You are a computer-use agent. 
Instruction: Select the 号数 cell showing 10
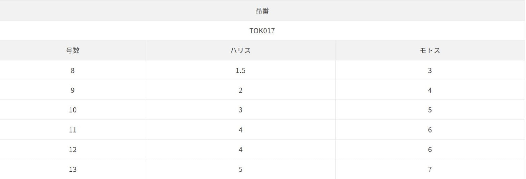coord(73,110)
